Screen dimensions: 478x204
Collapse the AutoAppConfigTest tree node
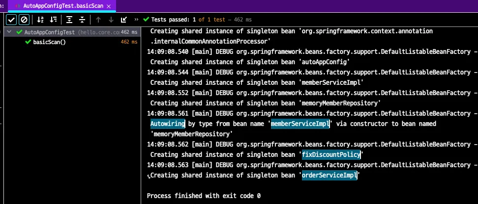9,32
